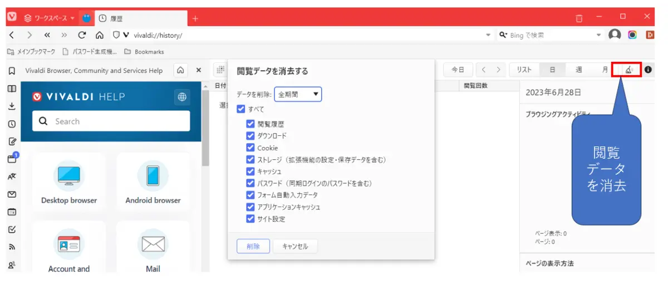Reload the current page
The image size is (668, 294).
coord(82,35)
